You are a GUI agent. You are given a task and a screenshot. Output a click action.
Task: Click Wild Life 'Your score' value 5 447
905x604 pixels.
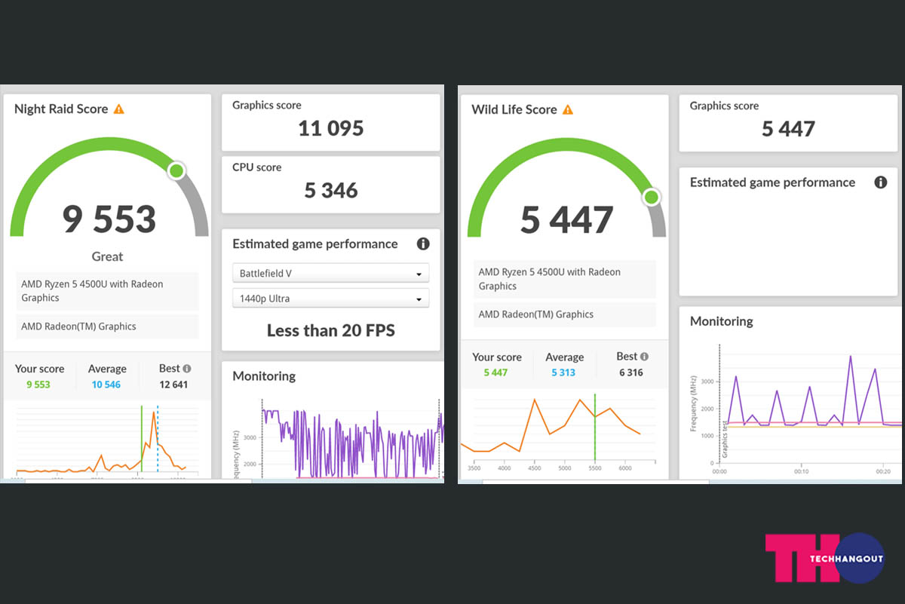[x=495, y=373]
